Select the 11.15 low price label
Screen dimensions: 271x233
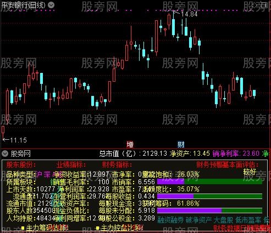19,140
